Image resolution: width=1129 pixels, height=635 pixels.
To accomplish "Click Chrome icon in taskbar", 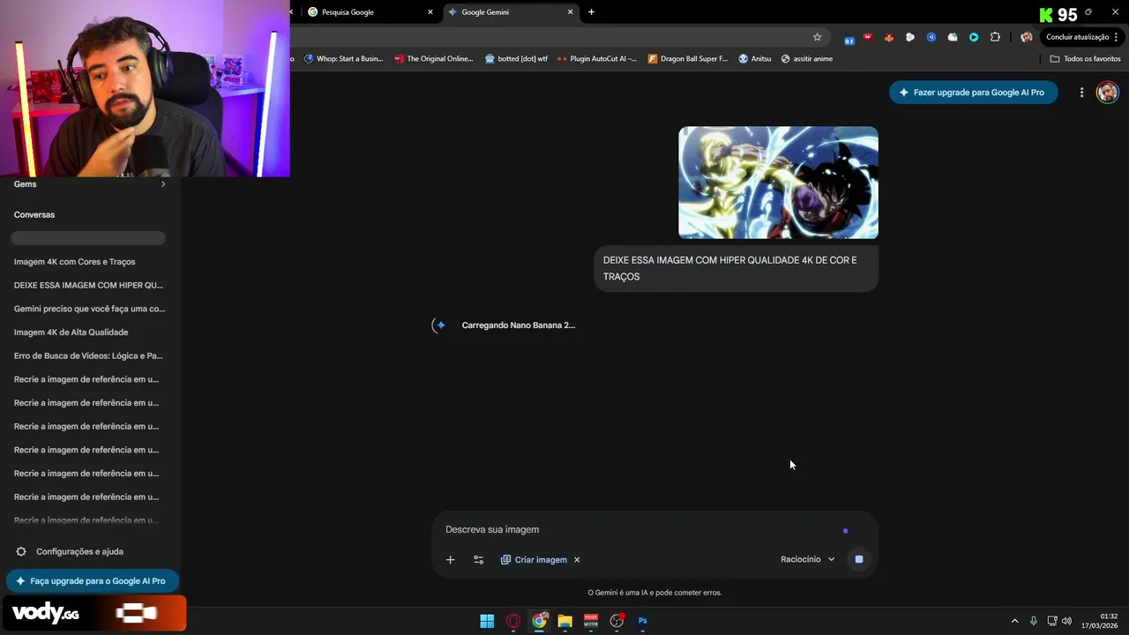I will point(539,621).
